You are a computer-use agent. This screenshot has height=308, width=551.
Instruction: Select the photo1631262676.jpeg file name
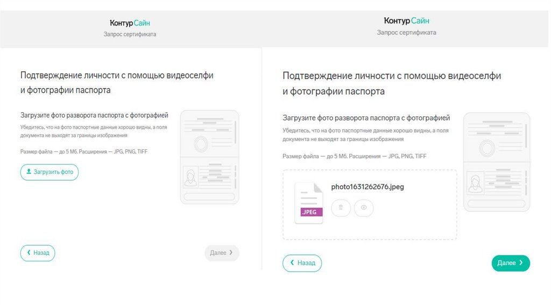368,187
